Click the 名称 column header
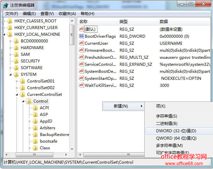Viewport: 213px width, 169px height. 97,22
